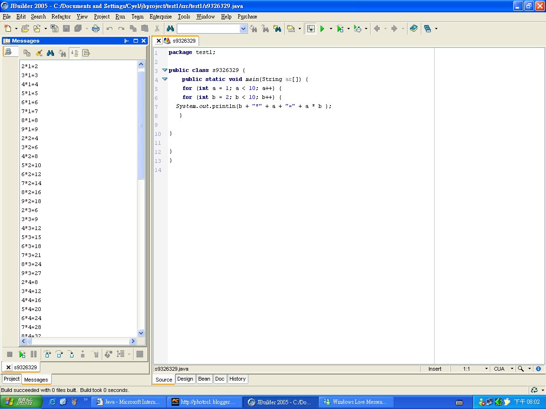Viewport: 546px width, 409px height.
Task: Switch to the Design tab
Action: (x=185, y=379)
